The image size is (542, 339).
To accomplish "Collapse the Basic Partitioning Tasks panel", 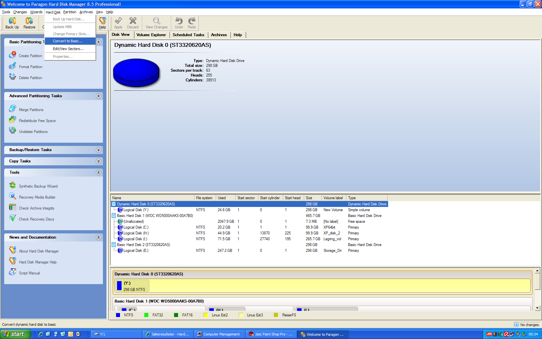I will click(99, 42).
